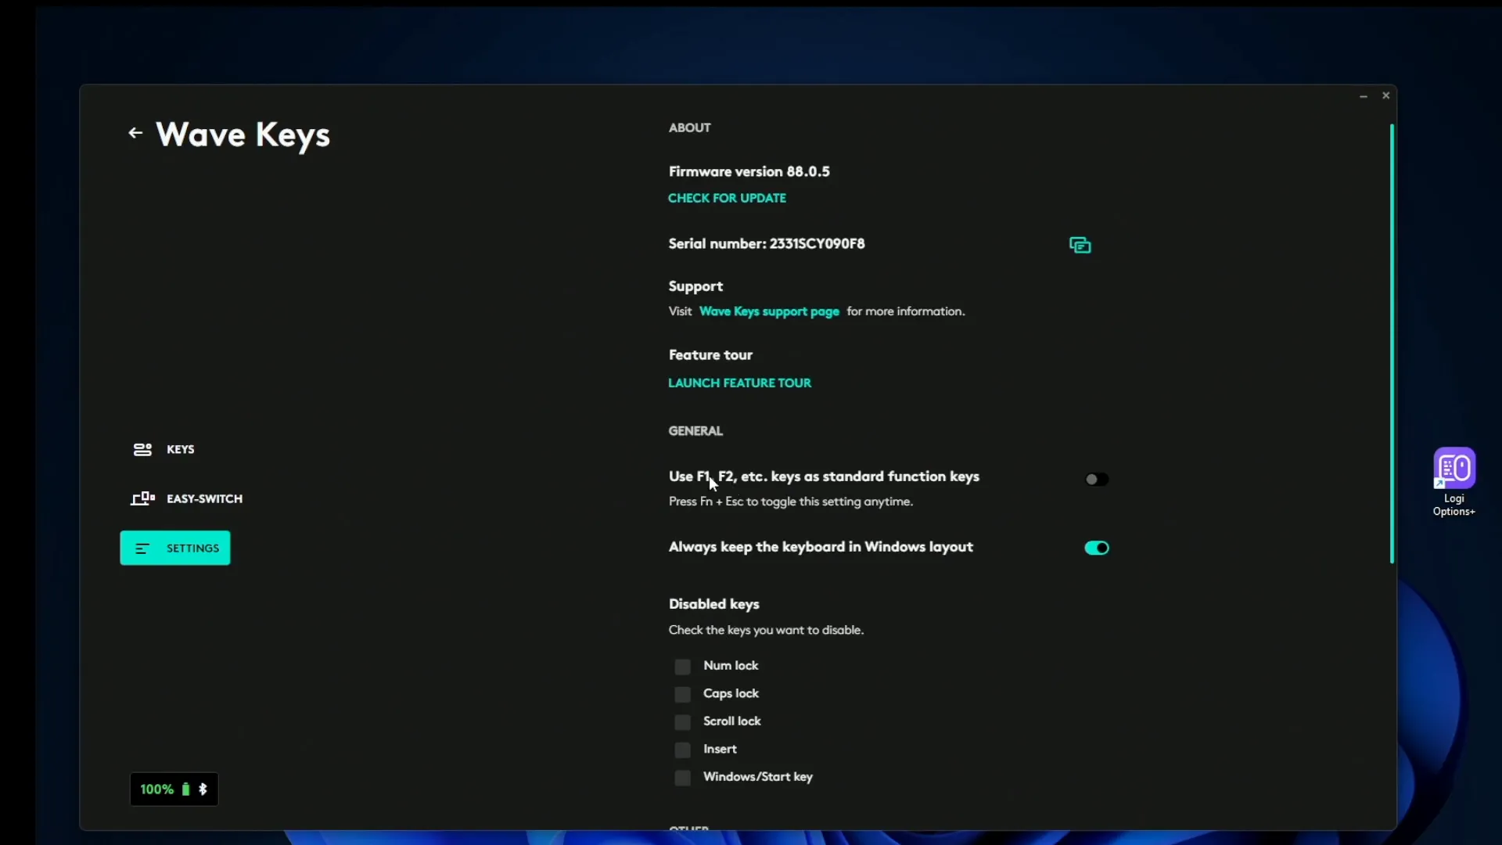Click the settings panel vertical scrollbar
This screenshot has height=845, width=1502.
pos(1392,343)
